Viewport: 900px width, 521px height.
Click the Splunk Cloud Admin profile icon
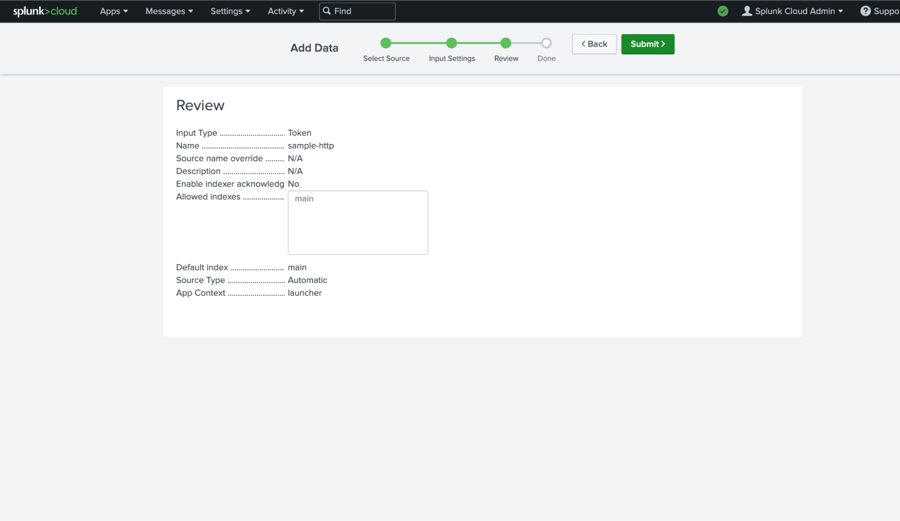point(746,11)
